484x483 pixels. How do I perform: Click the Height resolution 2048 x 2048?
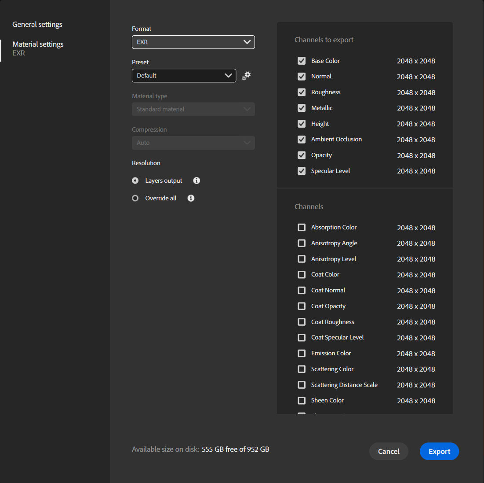(x=416, y=124)
